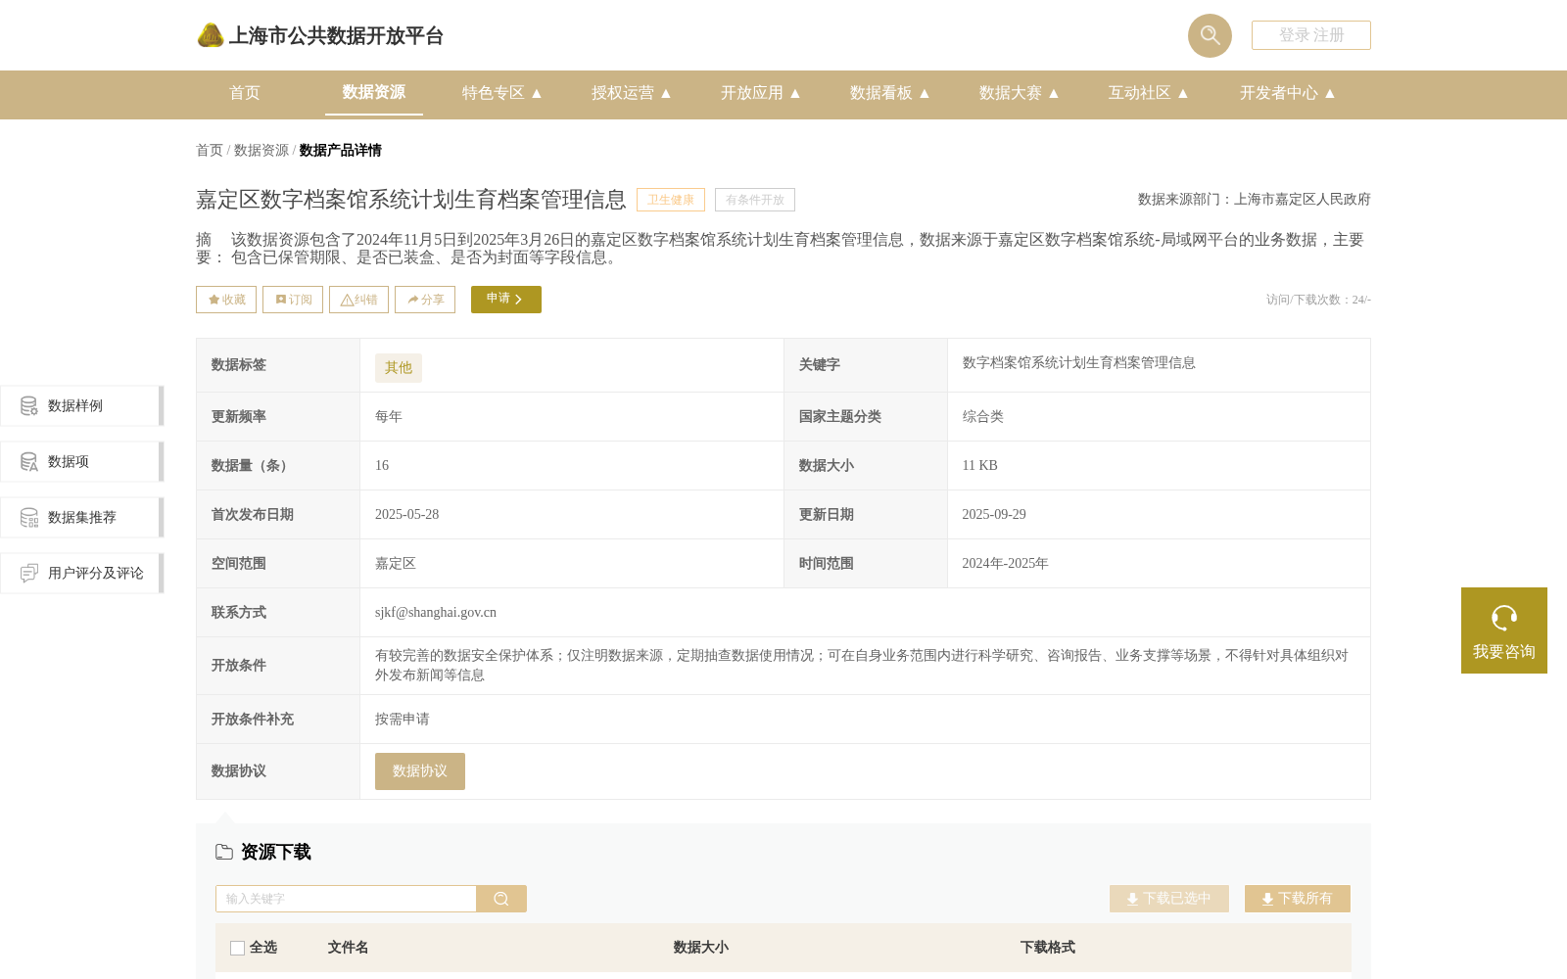Click update date value 2025-09-29
1567x979 pixels.
click(994, 515)
